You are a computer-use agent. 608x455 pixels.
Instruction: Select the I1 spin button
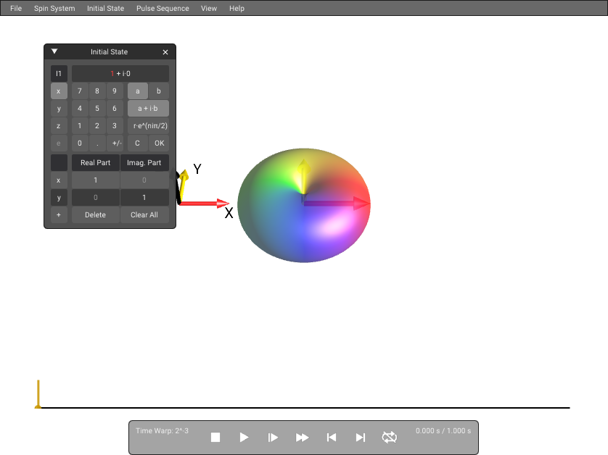coord(59,74)
